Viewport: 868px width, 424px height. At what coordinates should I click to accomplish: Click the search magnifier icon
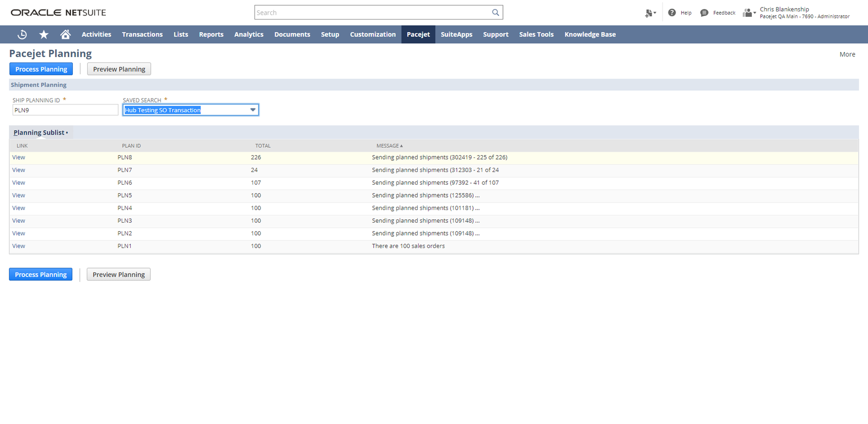coord(495,12)
